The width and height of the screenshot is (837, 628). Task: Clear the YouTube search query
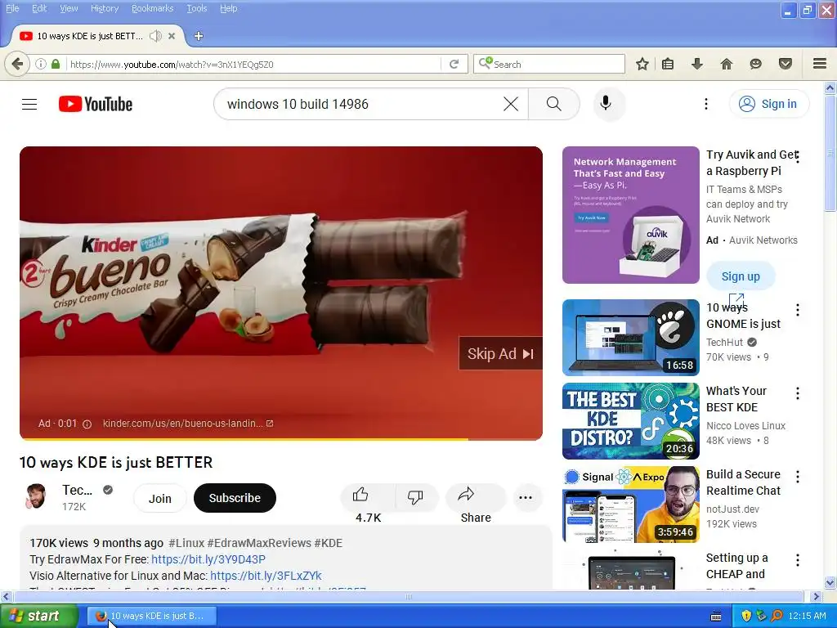[511, 104]
